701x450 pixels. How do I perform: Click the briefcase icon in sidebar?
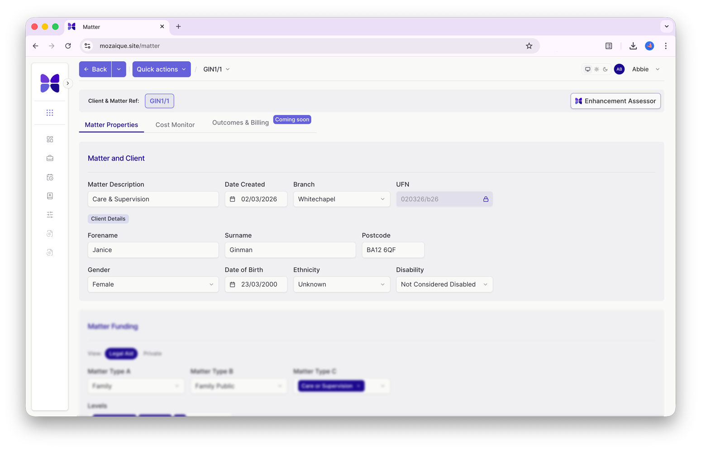[50, 158]
